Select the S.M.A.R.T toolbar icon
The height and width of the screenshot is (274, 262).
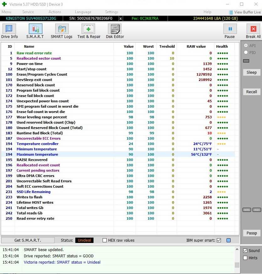[35, 29]
